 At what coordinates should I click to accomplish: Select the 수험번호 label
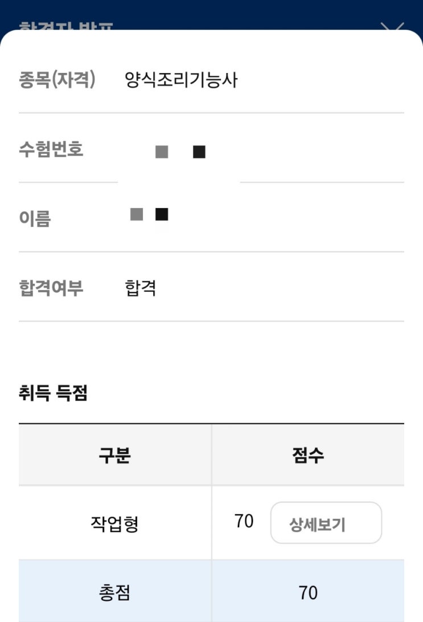tap(51, 150)
